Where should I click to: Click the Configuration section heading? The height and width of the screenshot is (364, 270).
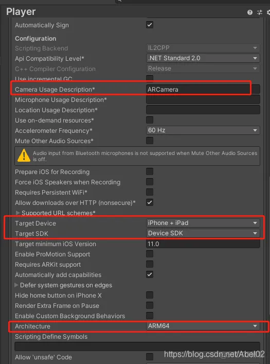(x=35, y=39)
